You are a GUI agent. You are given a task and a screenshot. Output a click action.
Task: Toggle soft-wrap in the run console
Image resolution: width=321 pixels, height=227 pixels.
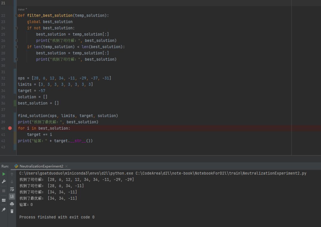coord(12,189)
